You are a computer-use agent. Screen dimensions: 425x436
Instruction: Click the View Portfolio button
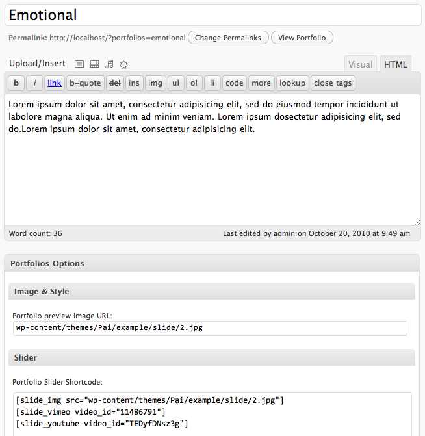point(302,38)
